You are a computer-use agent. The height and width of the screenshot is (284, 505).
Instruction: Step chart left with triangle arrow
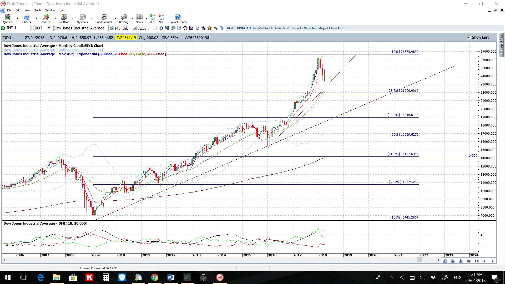click(484, 261)
